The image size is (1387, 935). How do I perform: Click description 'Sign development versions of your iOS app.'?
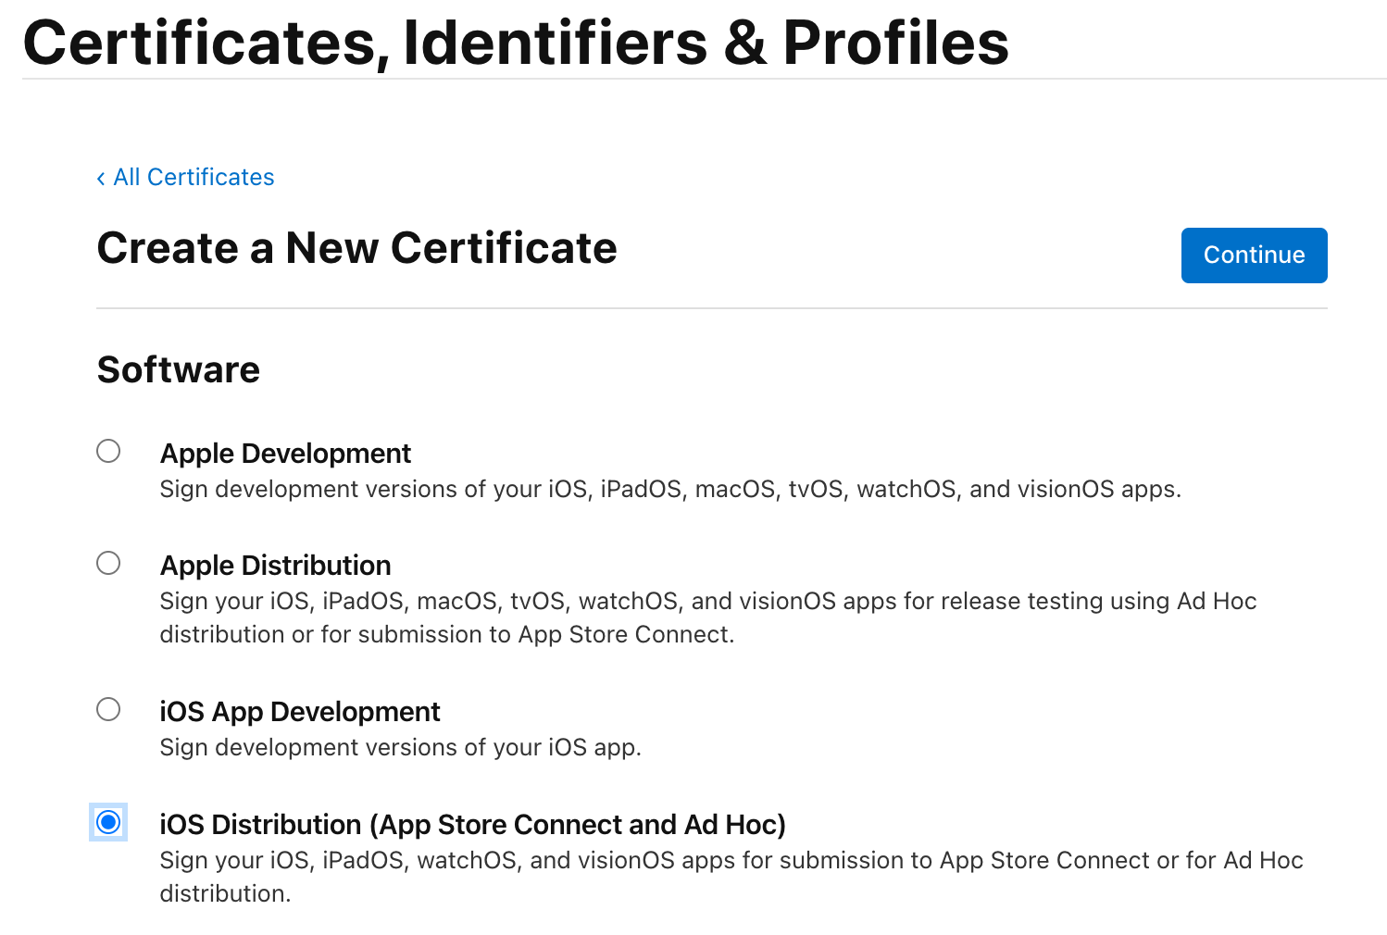click(400, 747)
